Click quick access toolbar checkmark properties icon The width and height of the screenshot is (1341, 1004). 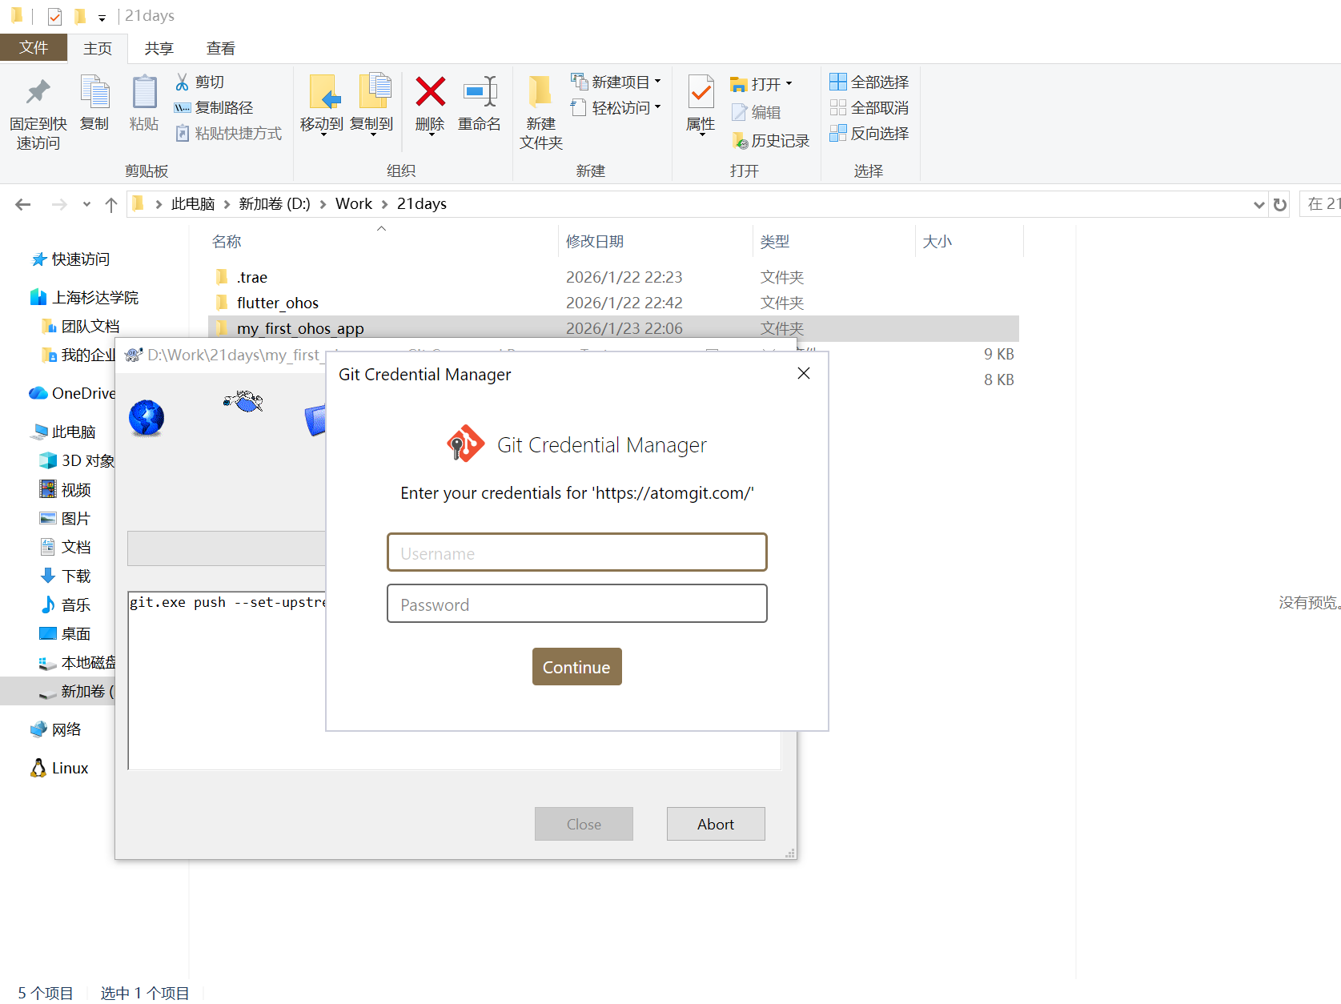click(54, 16)
